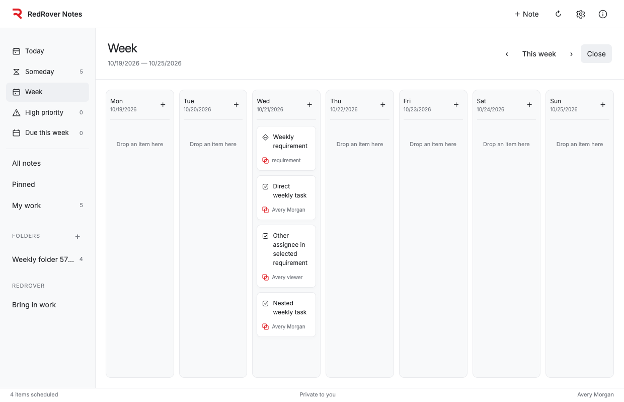The height and width of the screenshot is (402, 624).
Task: Check off Other assignee in selected requirement
Action: pos(265,236)
